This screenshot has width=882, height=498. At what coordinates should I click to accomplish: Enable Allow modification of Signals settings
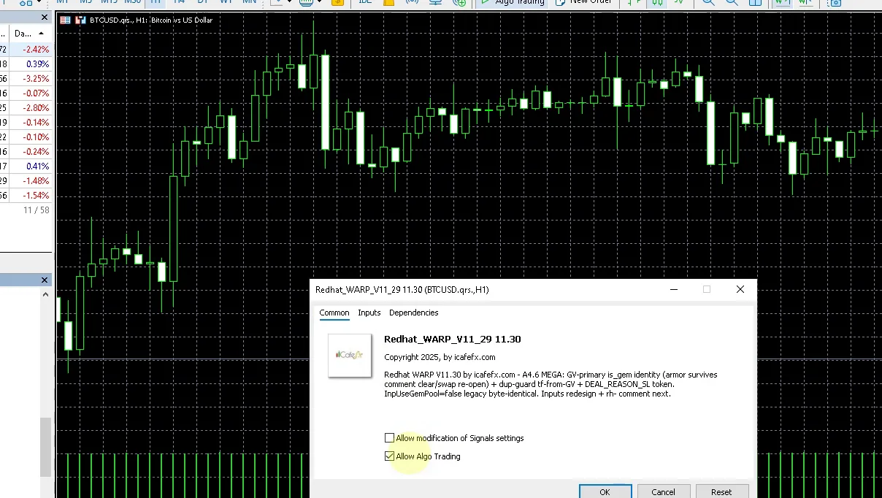(x=389, y=438)
